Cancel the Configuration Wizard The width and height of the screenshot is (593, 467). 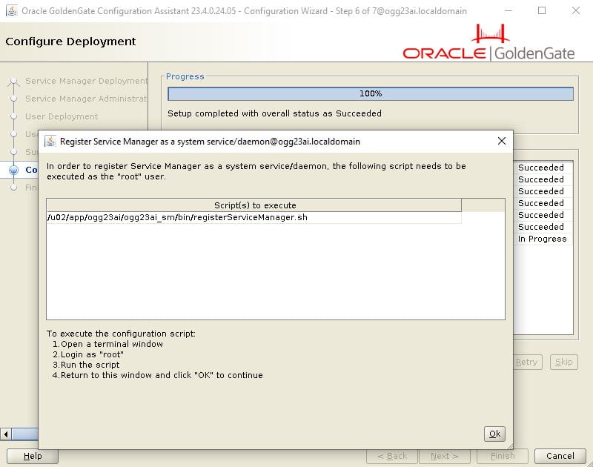[x=560, y=456]
